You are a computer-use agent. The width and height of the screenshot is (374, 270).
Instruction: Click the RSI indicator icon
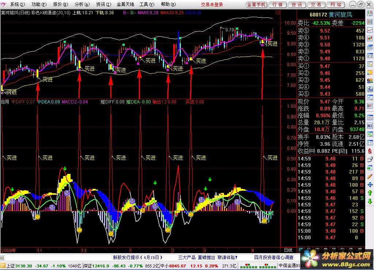point(370,126)
